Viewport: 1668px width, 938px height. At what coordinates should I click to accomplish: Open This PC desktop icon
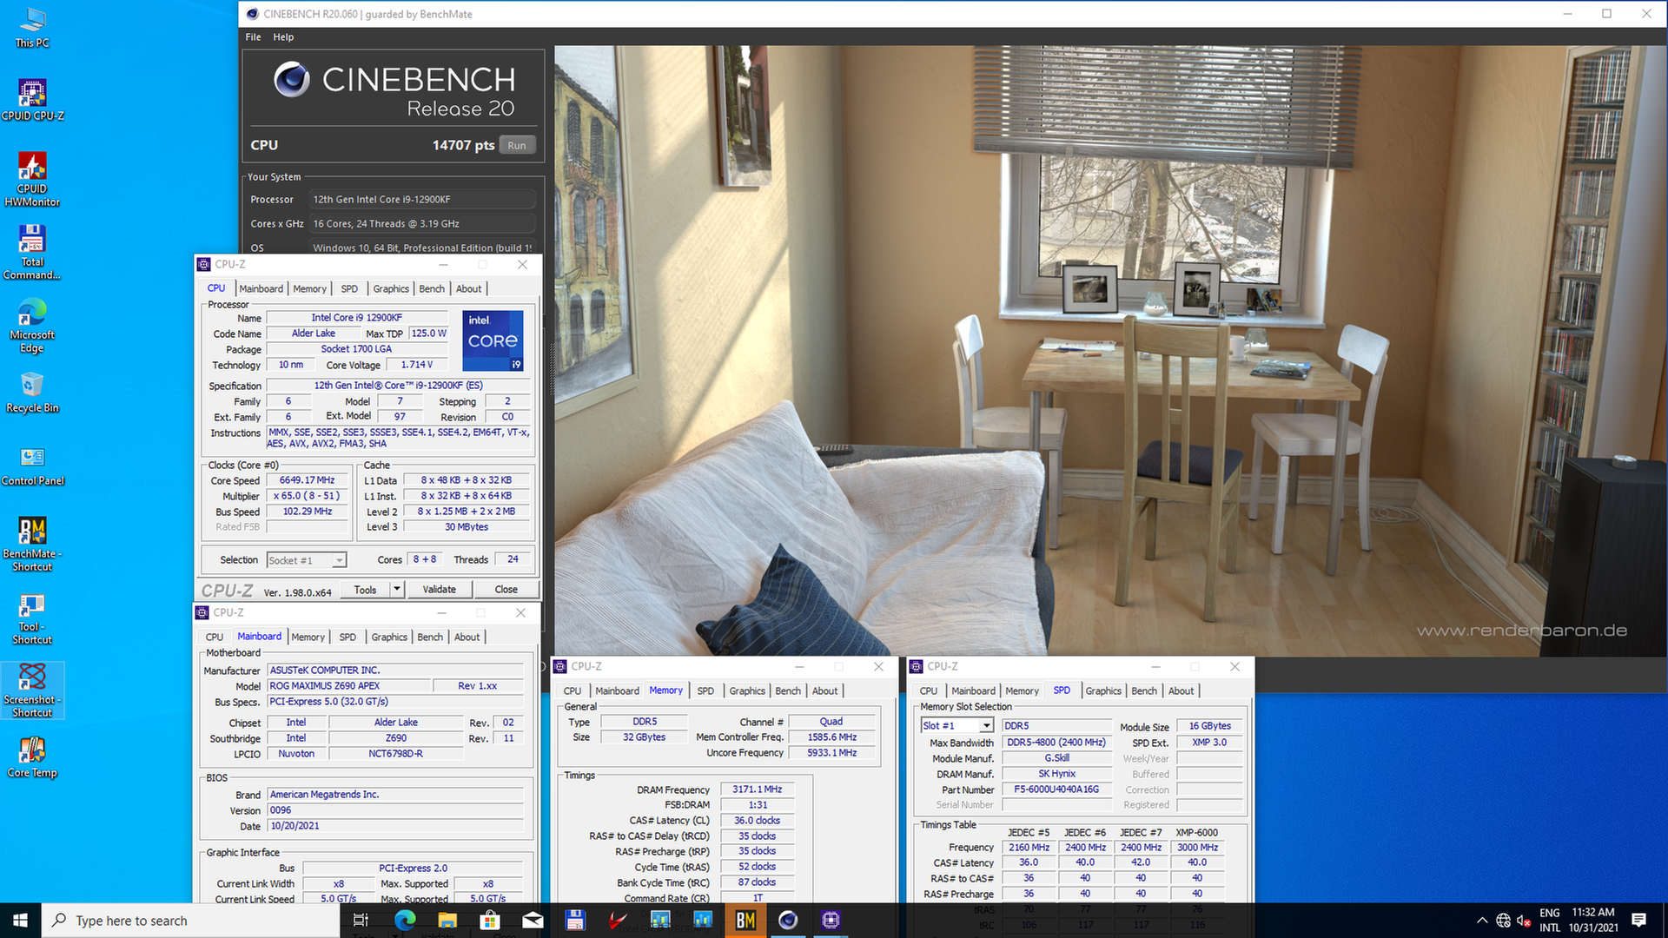click(32, 27)
